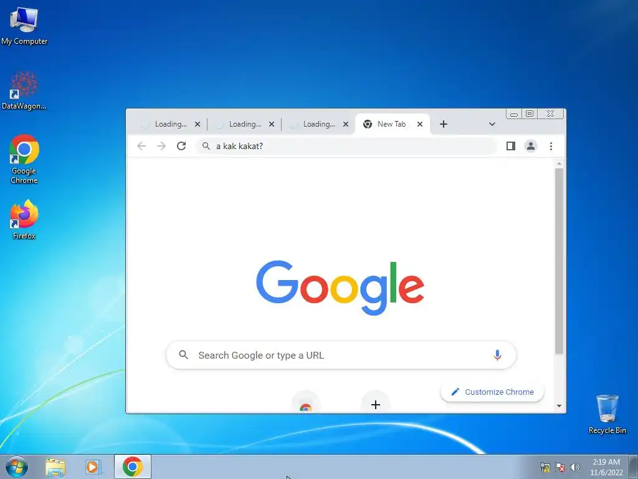Click the vertical scrollbar thumb

[x=559, y=261]
